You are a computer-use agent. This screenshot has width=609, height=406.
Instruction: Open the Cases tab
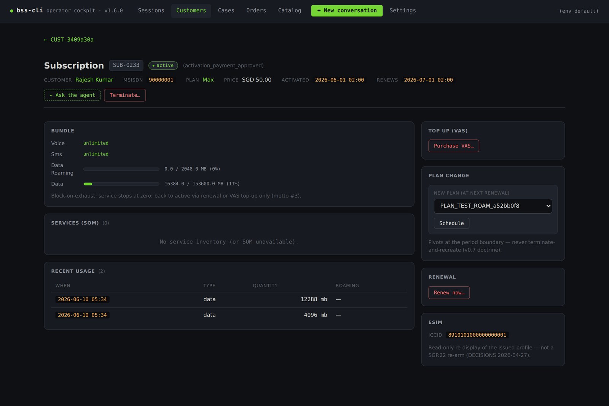click(x=226, y=11)
